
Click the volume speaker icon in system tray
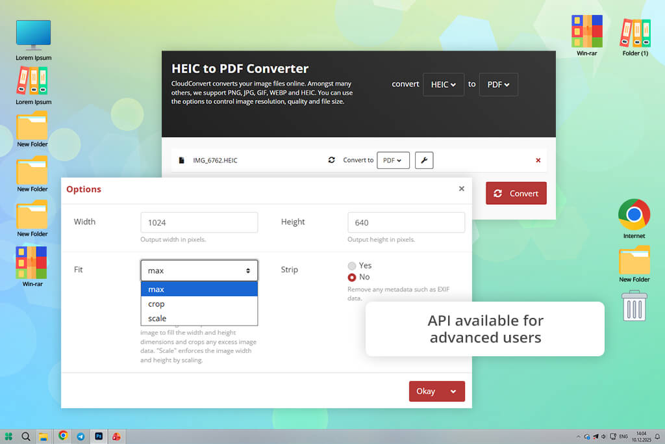(604, 436)
